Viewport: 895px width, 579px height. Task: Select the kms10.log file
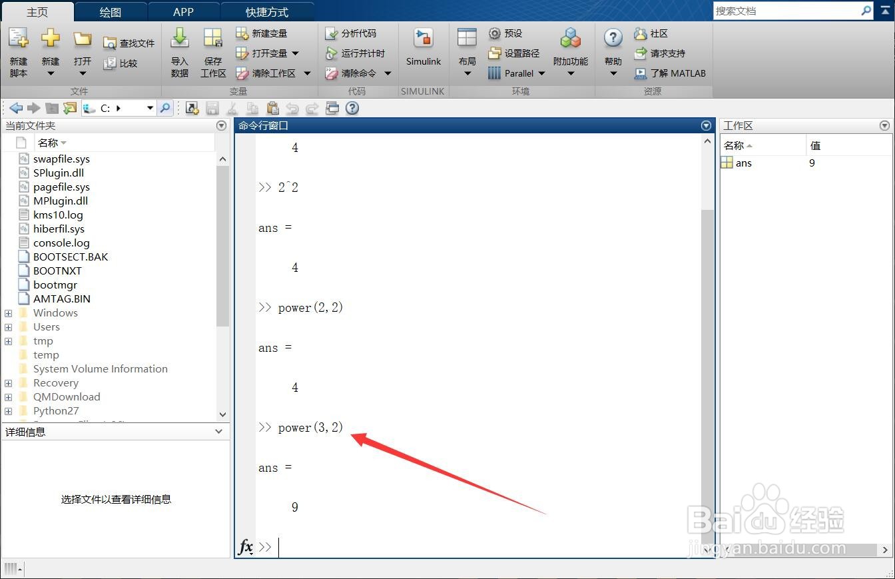point(58,215)
